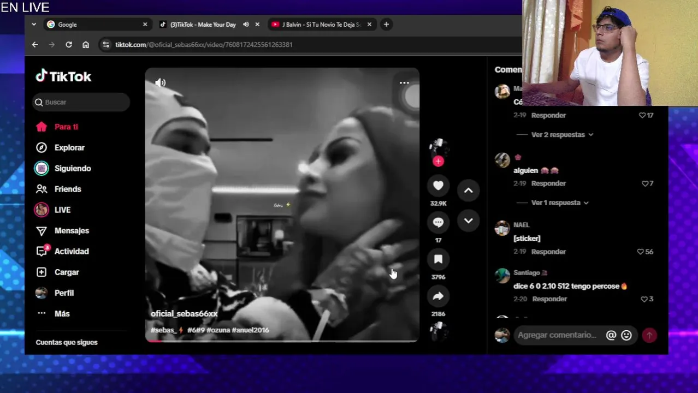Seek on video progress bar
Viewport: 698px width, 393px height.
pyautogui.click(x=282, y=341)
